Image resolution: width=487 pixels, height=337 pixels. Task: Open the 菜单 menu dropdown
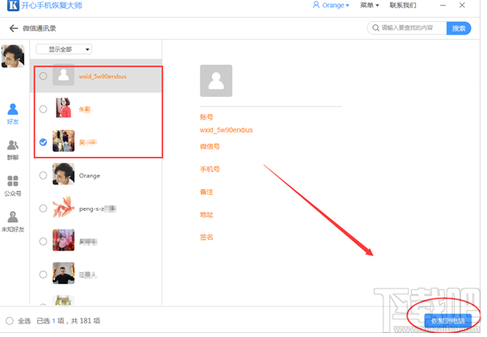pyautogui.click(x=369, y=6)
